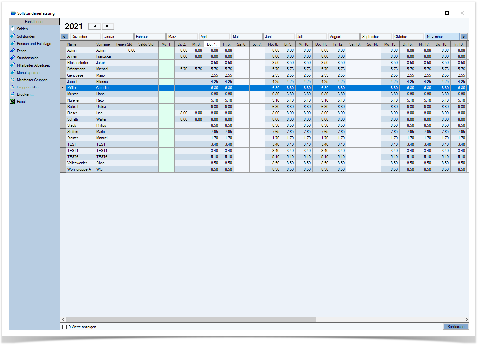Image resolution: width=480 pixels, height=346 pixels.
Task: Switch to Dezember month tab
Action: (85, 37)
